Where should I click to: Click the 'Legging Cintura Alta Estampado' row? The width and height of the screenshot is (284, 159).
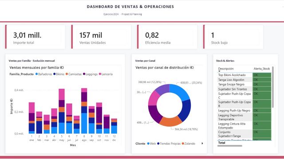(245, 125)
